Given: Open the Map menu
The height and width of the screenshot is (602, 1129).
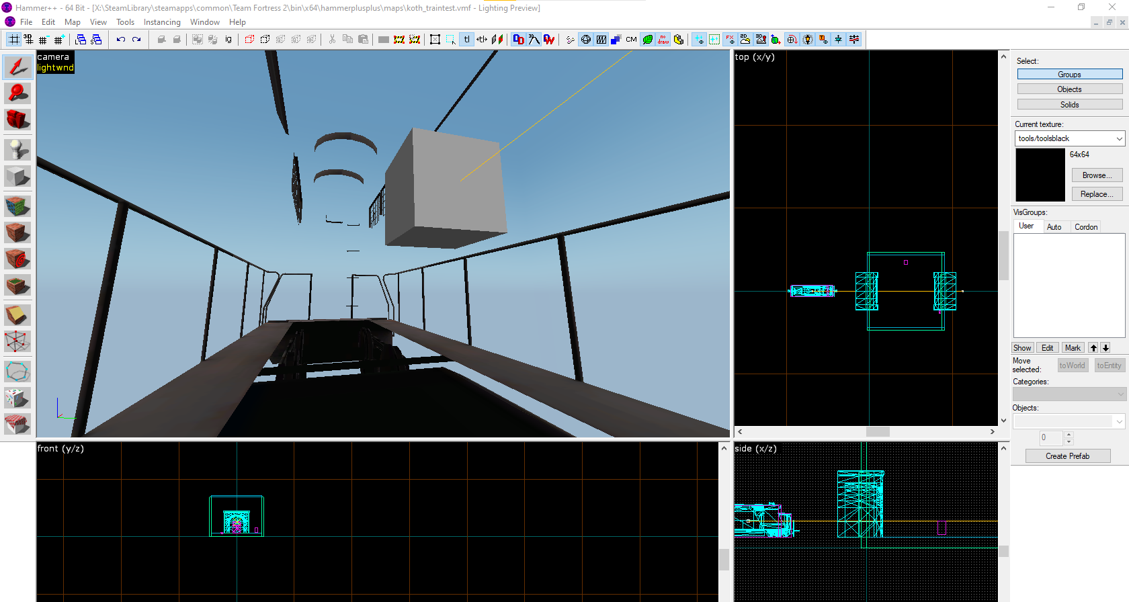Looking at the screenshot, I should click(73, 22).
